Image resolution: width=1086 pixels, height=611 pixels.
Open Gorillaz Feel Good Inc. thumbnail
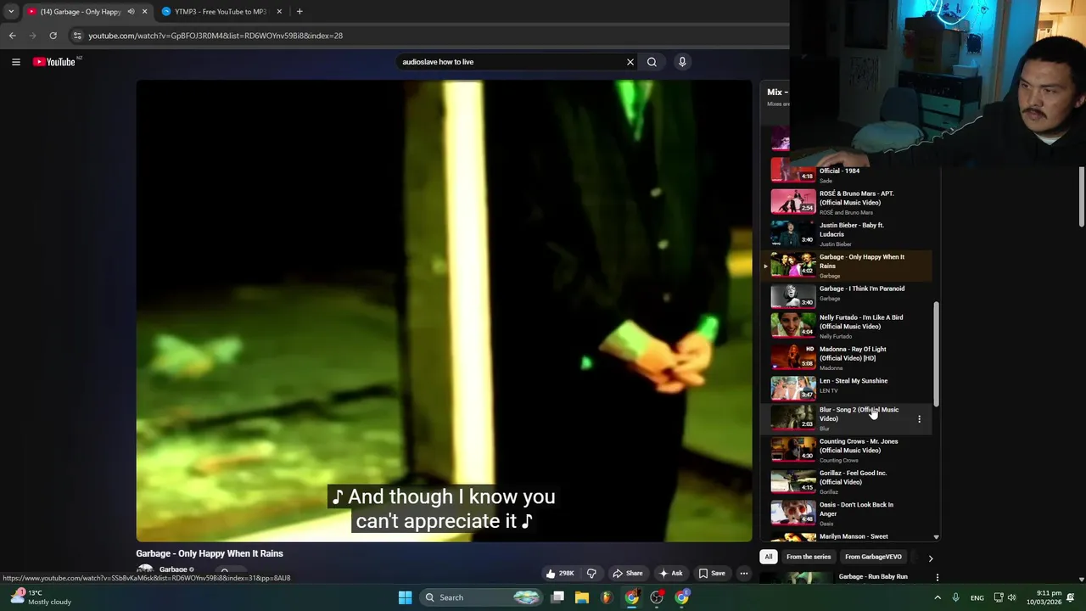[x=792, y=481]
